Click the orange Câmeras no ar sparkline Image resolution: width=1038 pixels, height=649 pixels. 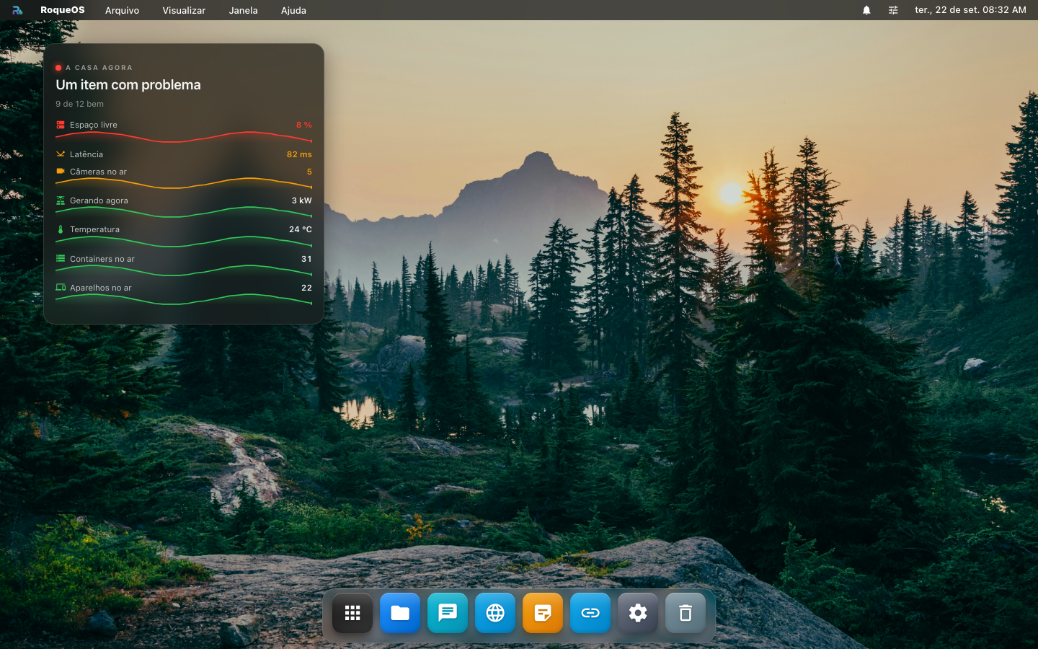pyautogui.click(x=184, y=183)
